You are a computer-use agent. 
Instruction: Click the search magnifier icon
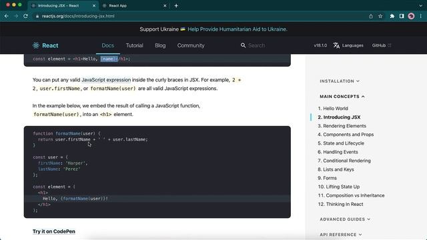click(243, 45)
